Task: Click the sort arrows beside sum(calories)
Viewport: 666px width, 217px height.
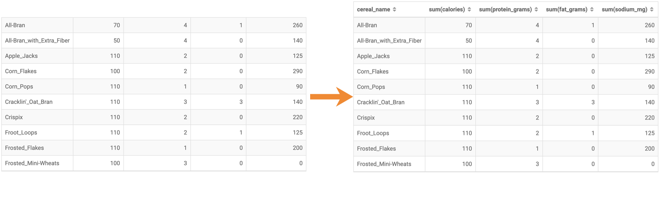Action: pyautogui.click(x=469, y=9)
